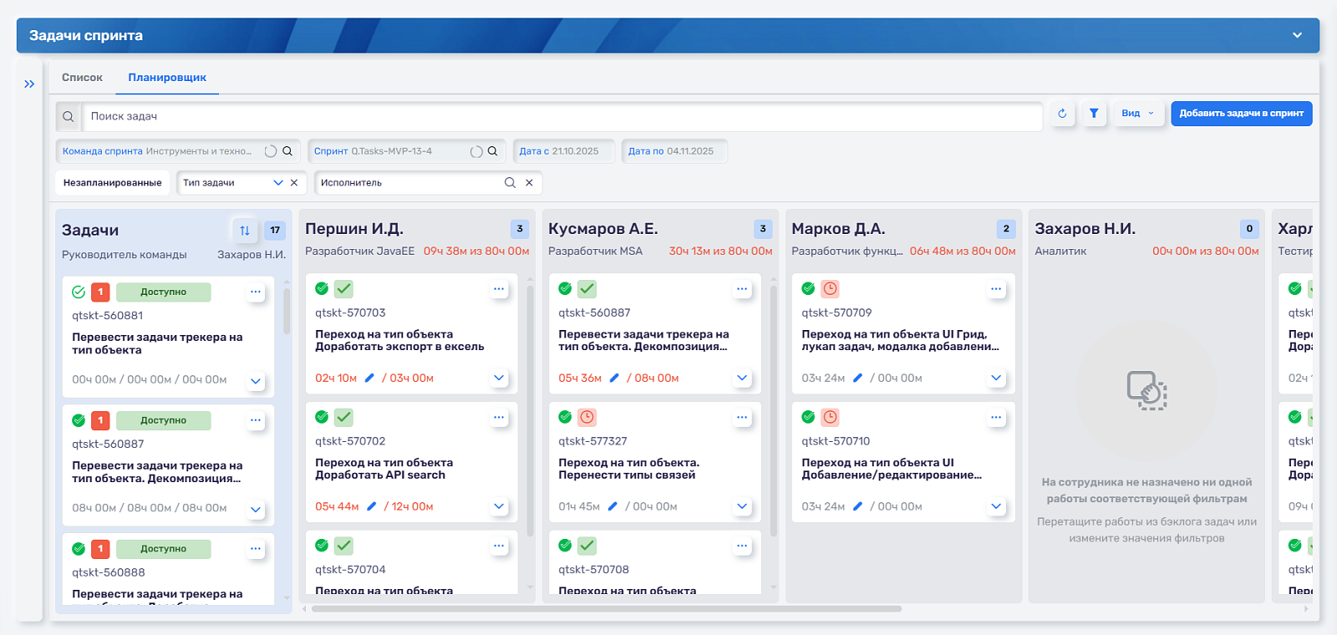Click the refresh icon next to search

click(1062, 114)
